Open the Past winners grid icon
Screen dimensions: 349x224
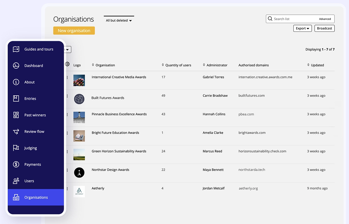click(16, 115)
